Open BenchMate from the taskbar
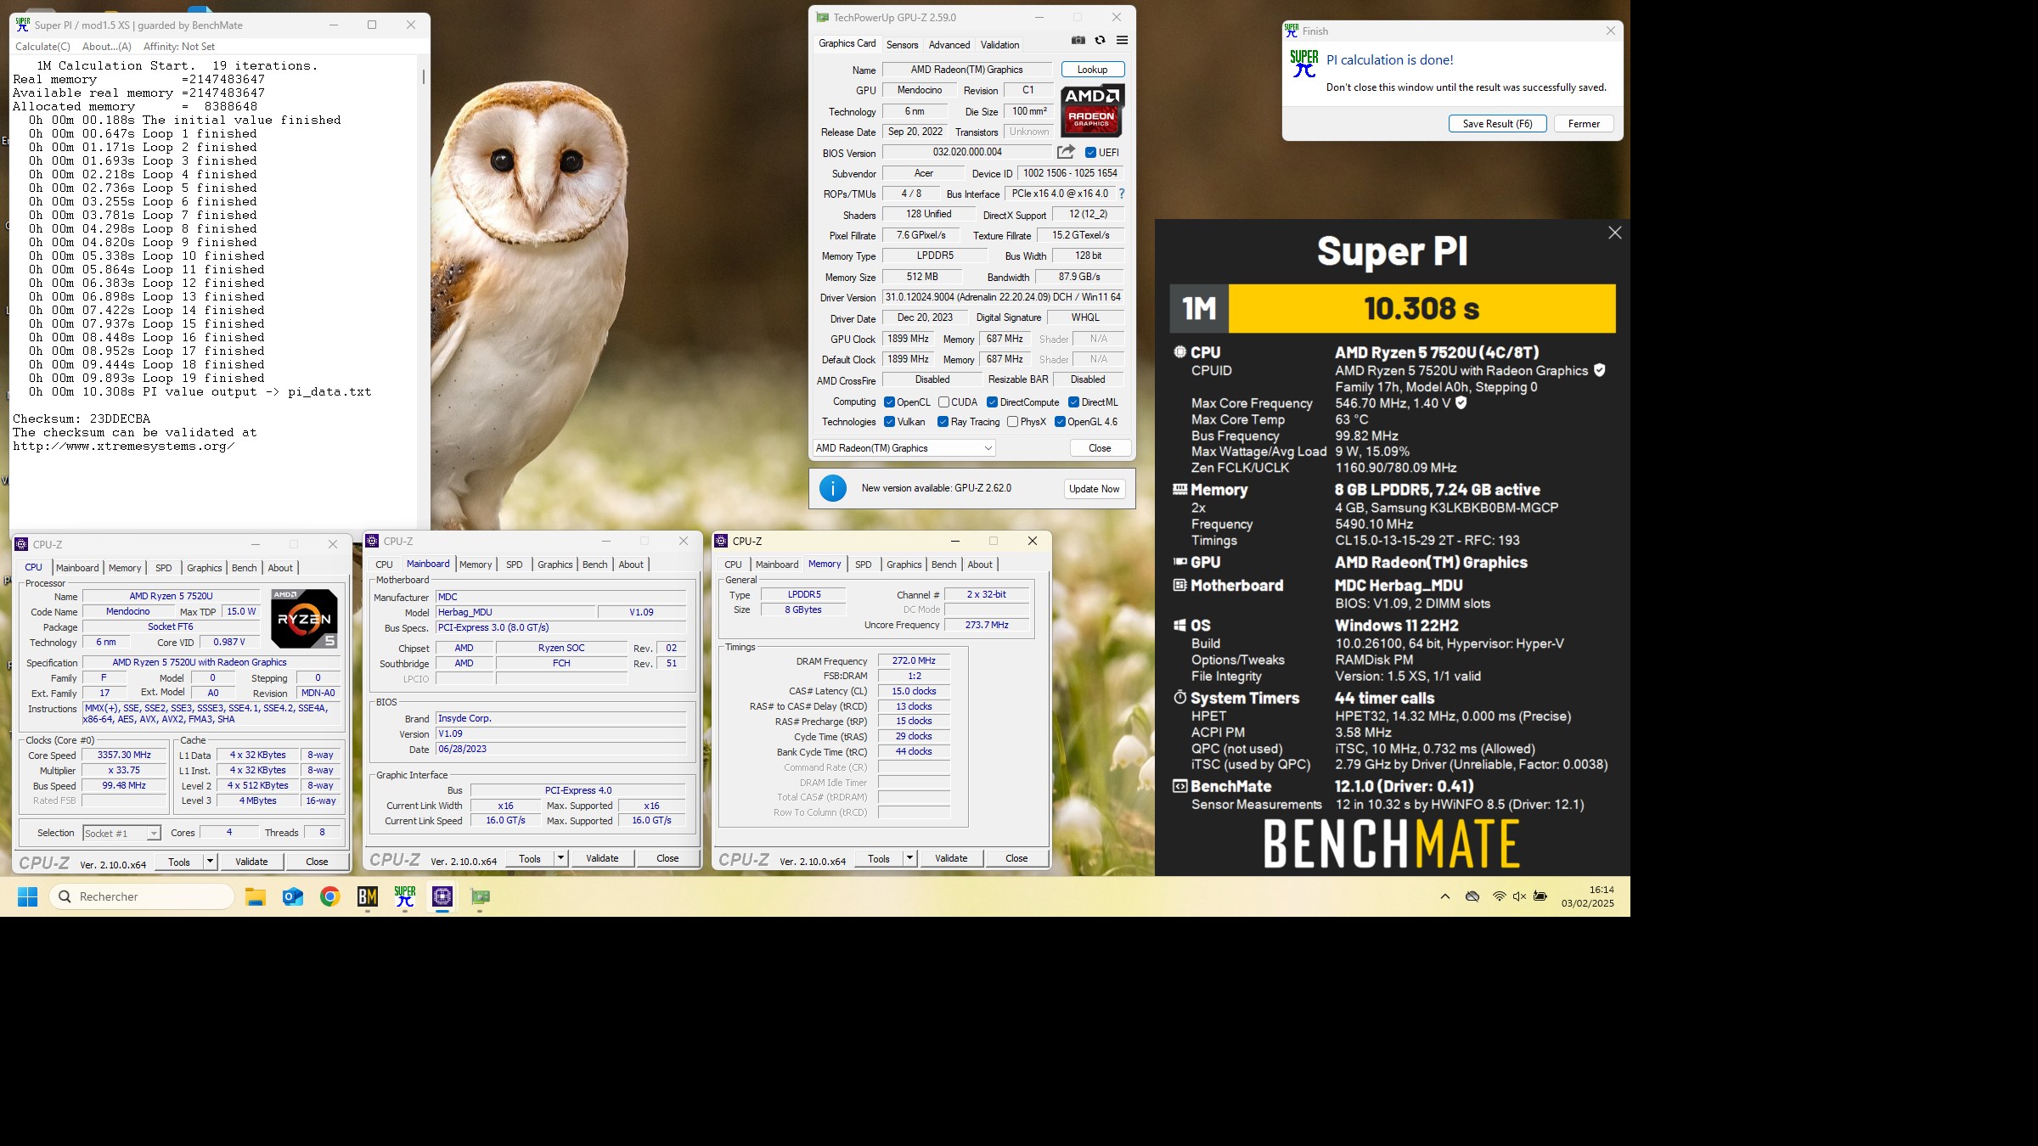 (368, 896)
